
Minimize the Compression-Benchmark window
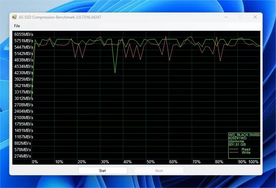[226, 17]
